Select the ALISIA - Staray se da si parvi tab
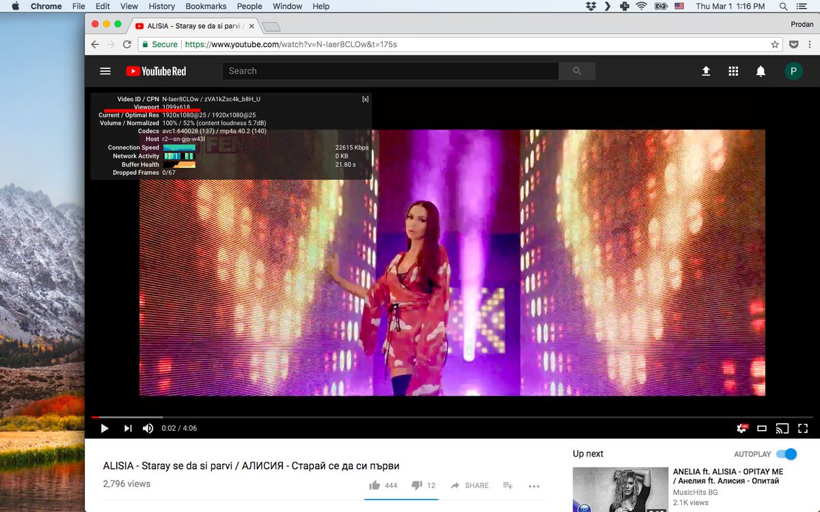This screenshot has height=512, width=820. (195, 26)
